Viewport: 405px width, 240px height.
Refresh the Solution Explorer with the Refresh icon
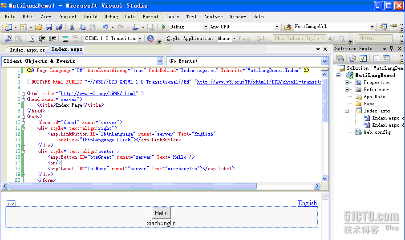(x=363, y=59)
